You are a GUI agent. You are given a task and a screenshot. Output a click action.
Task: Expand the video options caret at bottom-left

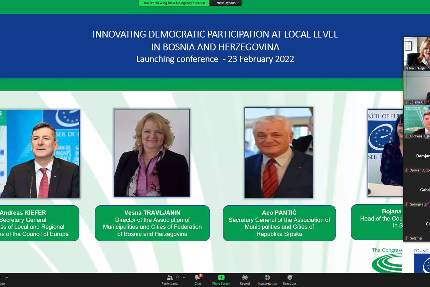click(x=7, y=278)
